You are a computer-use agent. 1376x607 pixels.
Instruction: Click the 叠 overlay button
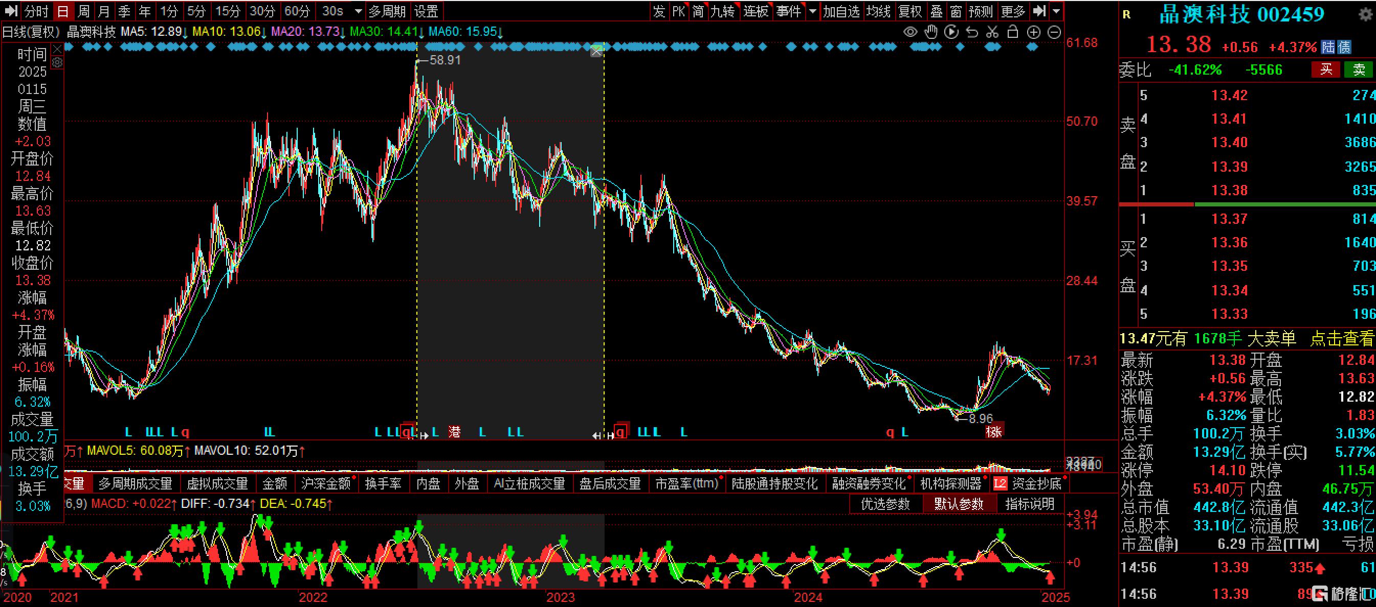pyautogui.click(x=937, y=11)
